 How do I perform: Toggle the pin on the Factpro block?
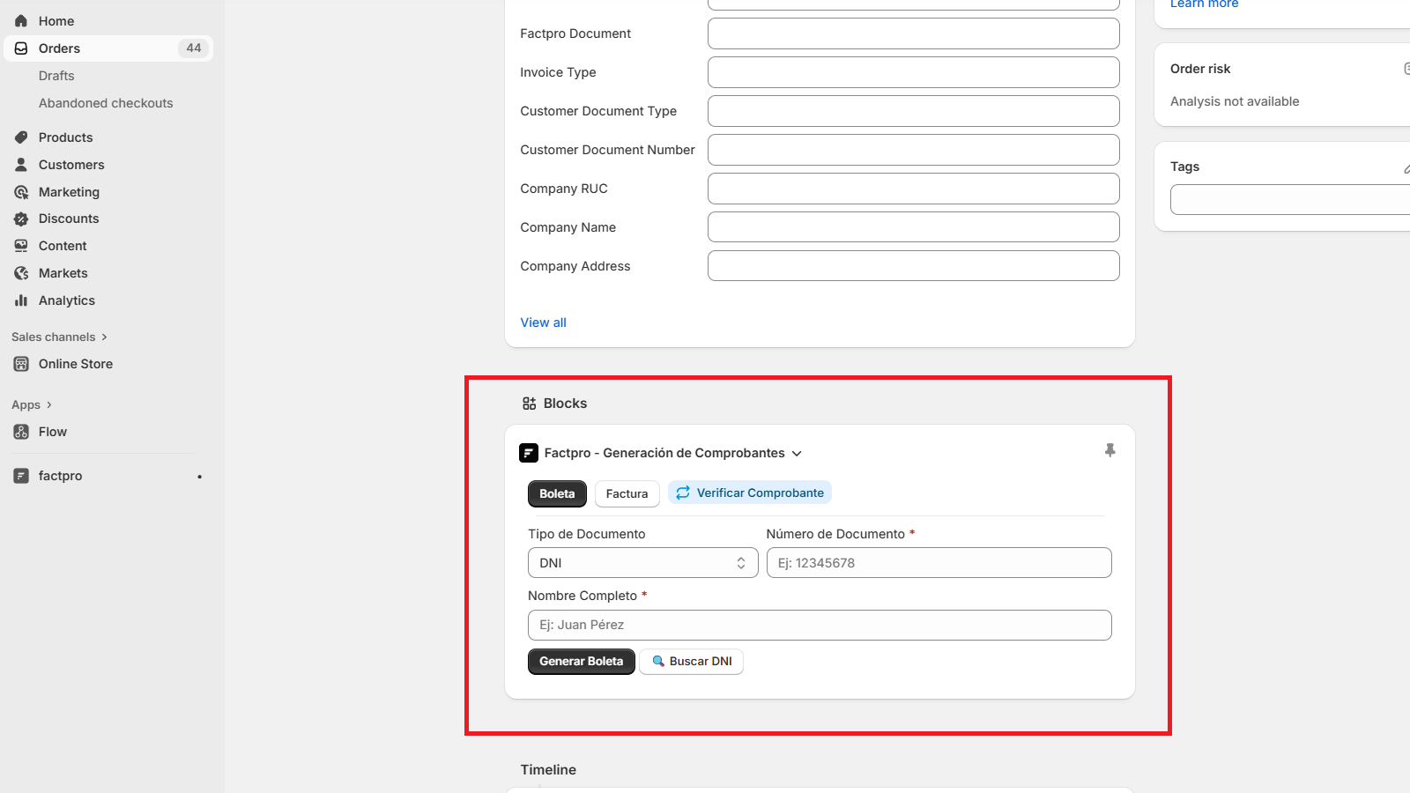tap(1109, 450)
